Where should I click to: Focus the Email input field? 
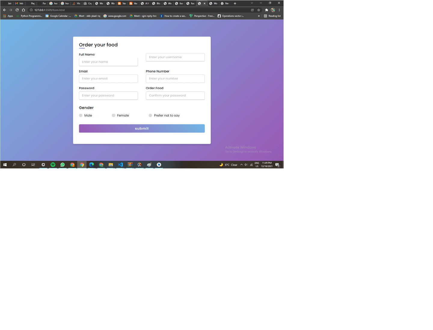click(108, 79)
